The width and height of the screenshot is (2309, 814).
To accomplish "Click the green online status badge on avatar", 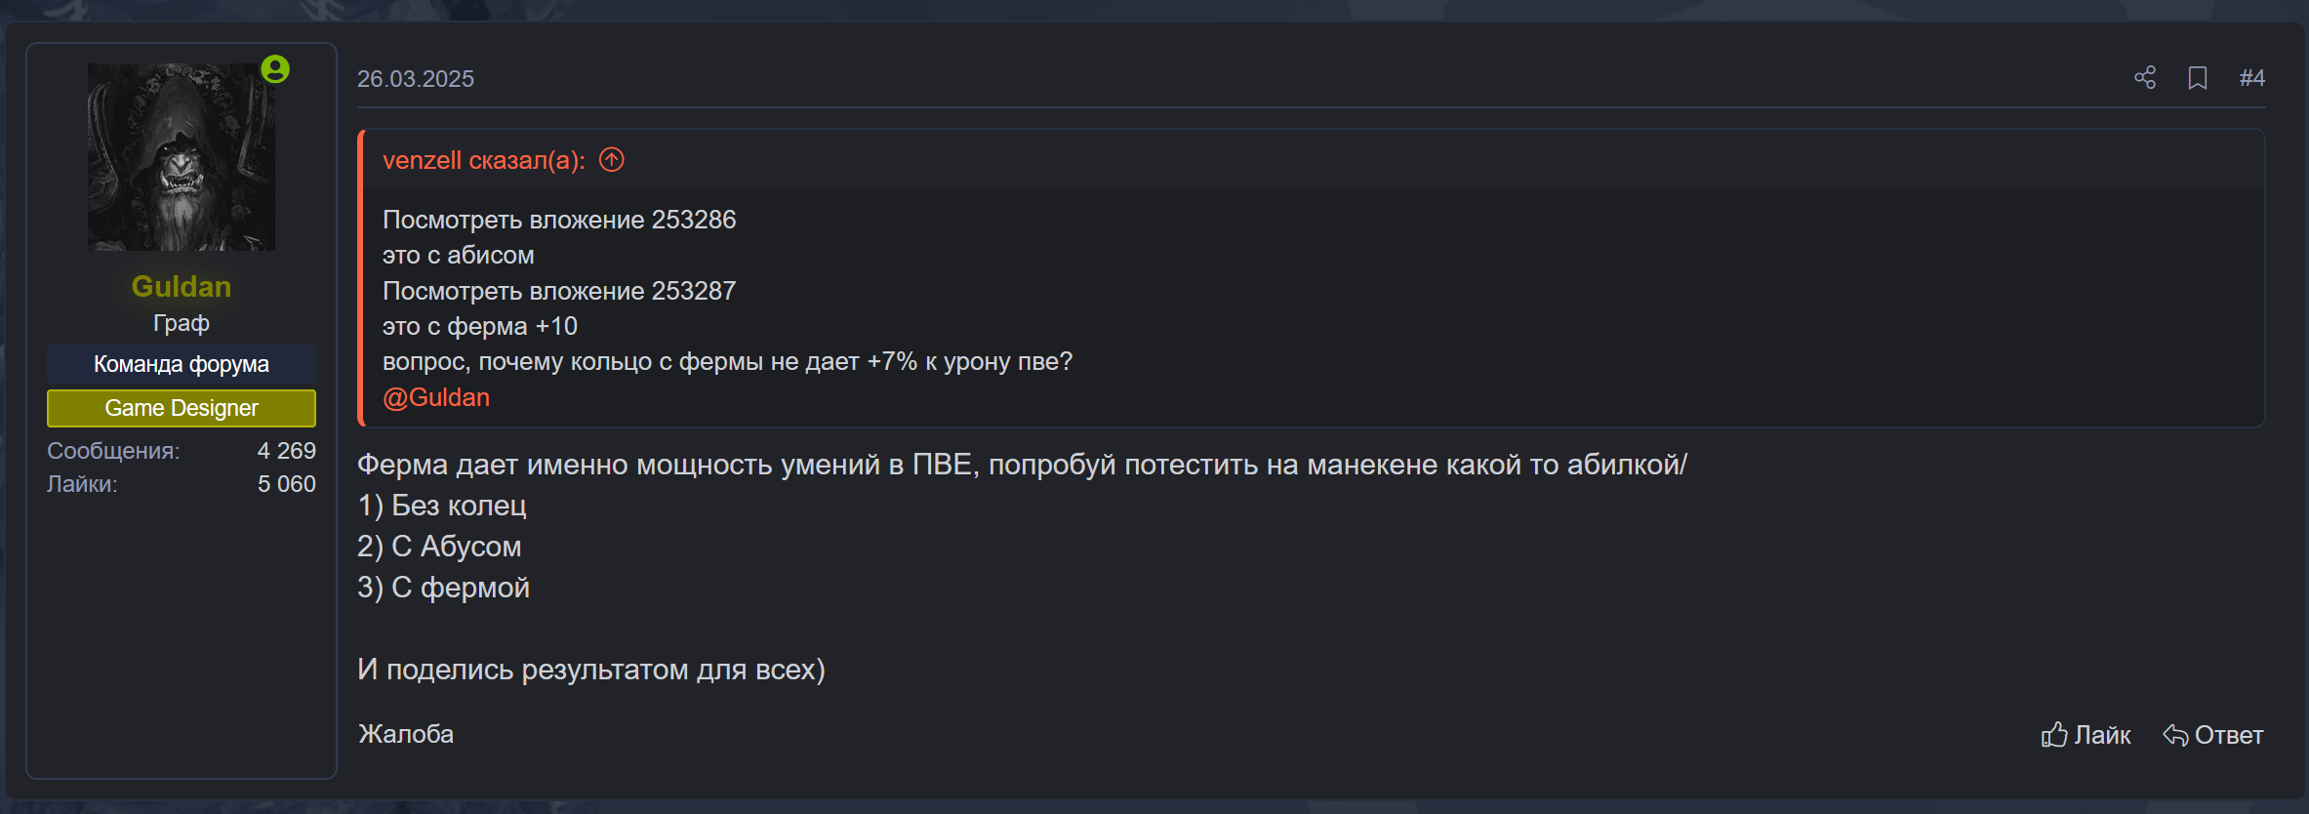I will (x=276, y=68).
